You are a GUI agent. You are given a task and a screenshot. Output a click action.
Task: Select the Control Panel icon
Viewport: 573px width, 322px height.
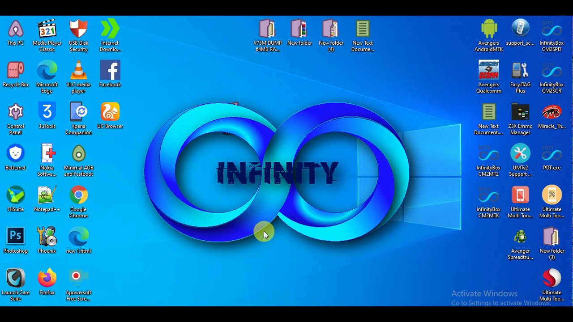(15, 119)
